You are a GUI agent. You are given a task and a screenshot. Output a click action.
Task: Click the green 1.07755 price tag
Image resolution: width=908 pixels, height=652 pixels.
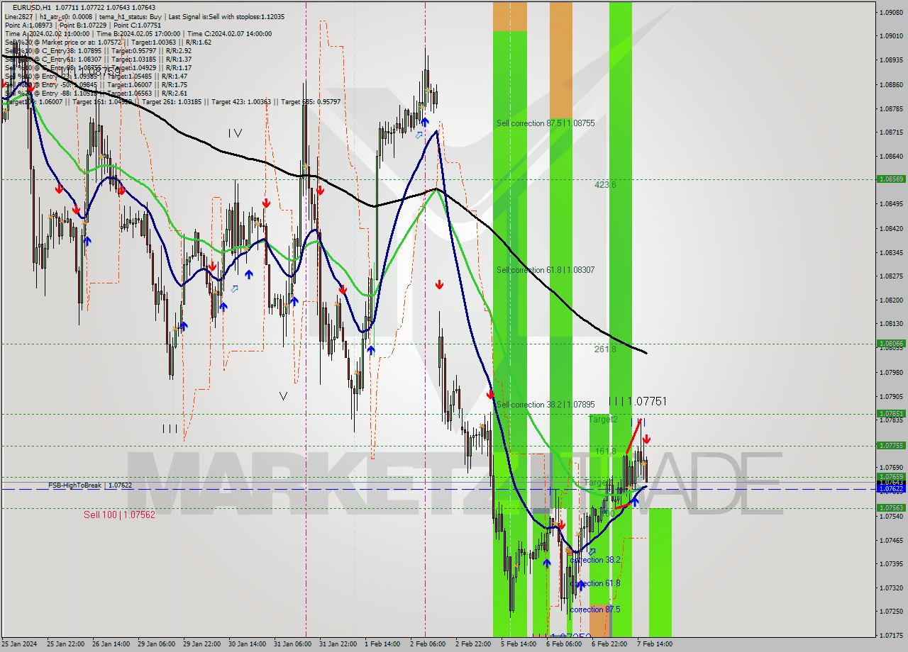[891, 446]
